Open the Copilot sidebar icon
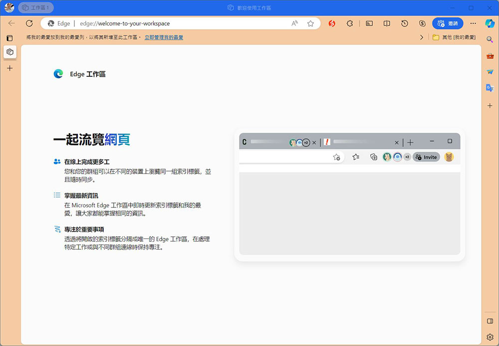The height and width of the screenshot is (346, 499). pos(490,23)
